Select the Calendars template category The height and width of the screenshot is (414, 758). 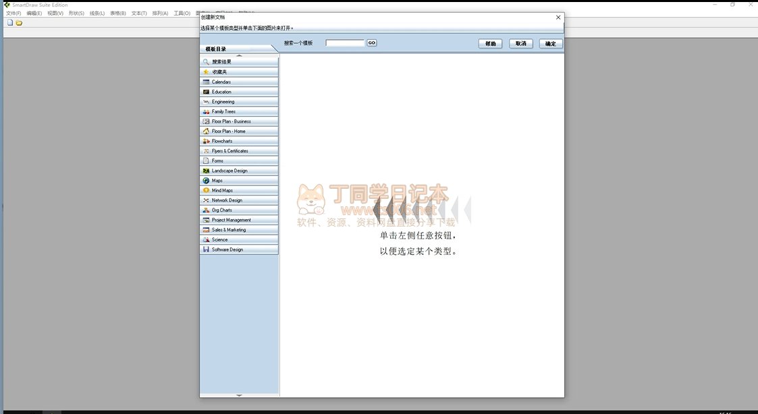point(240,82)
